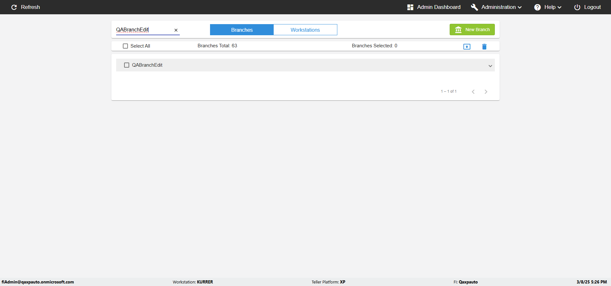Image resolution: width=611 pixels, height=286 pixels.
Task: Go to previous page arrow
Action: pos(473,92)
